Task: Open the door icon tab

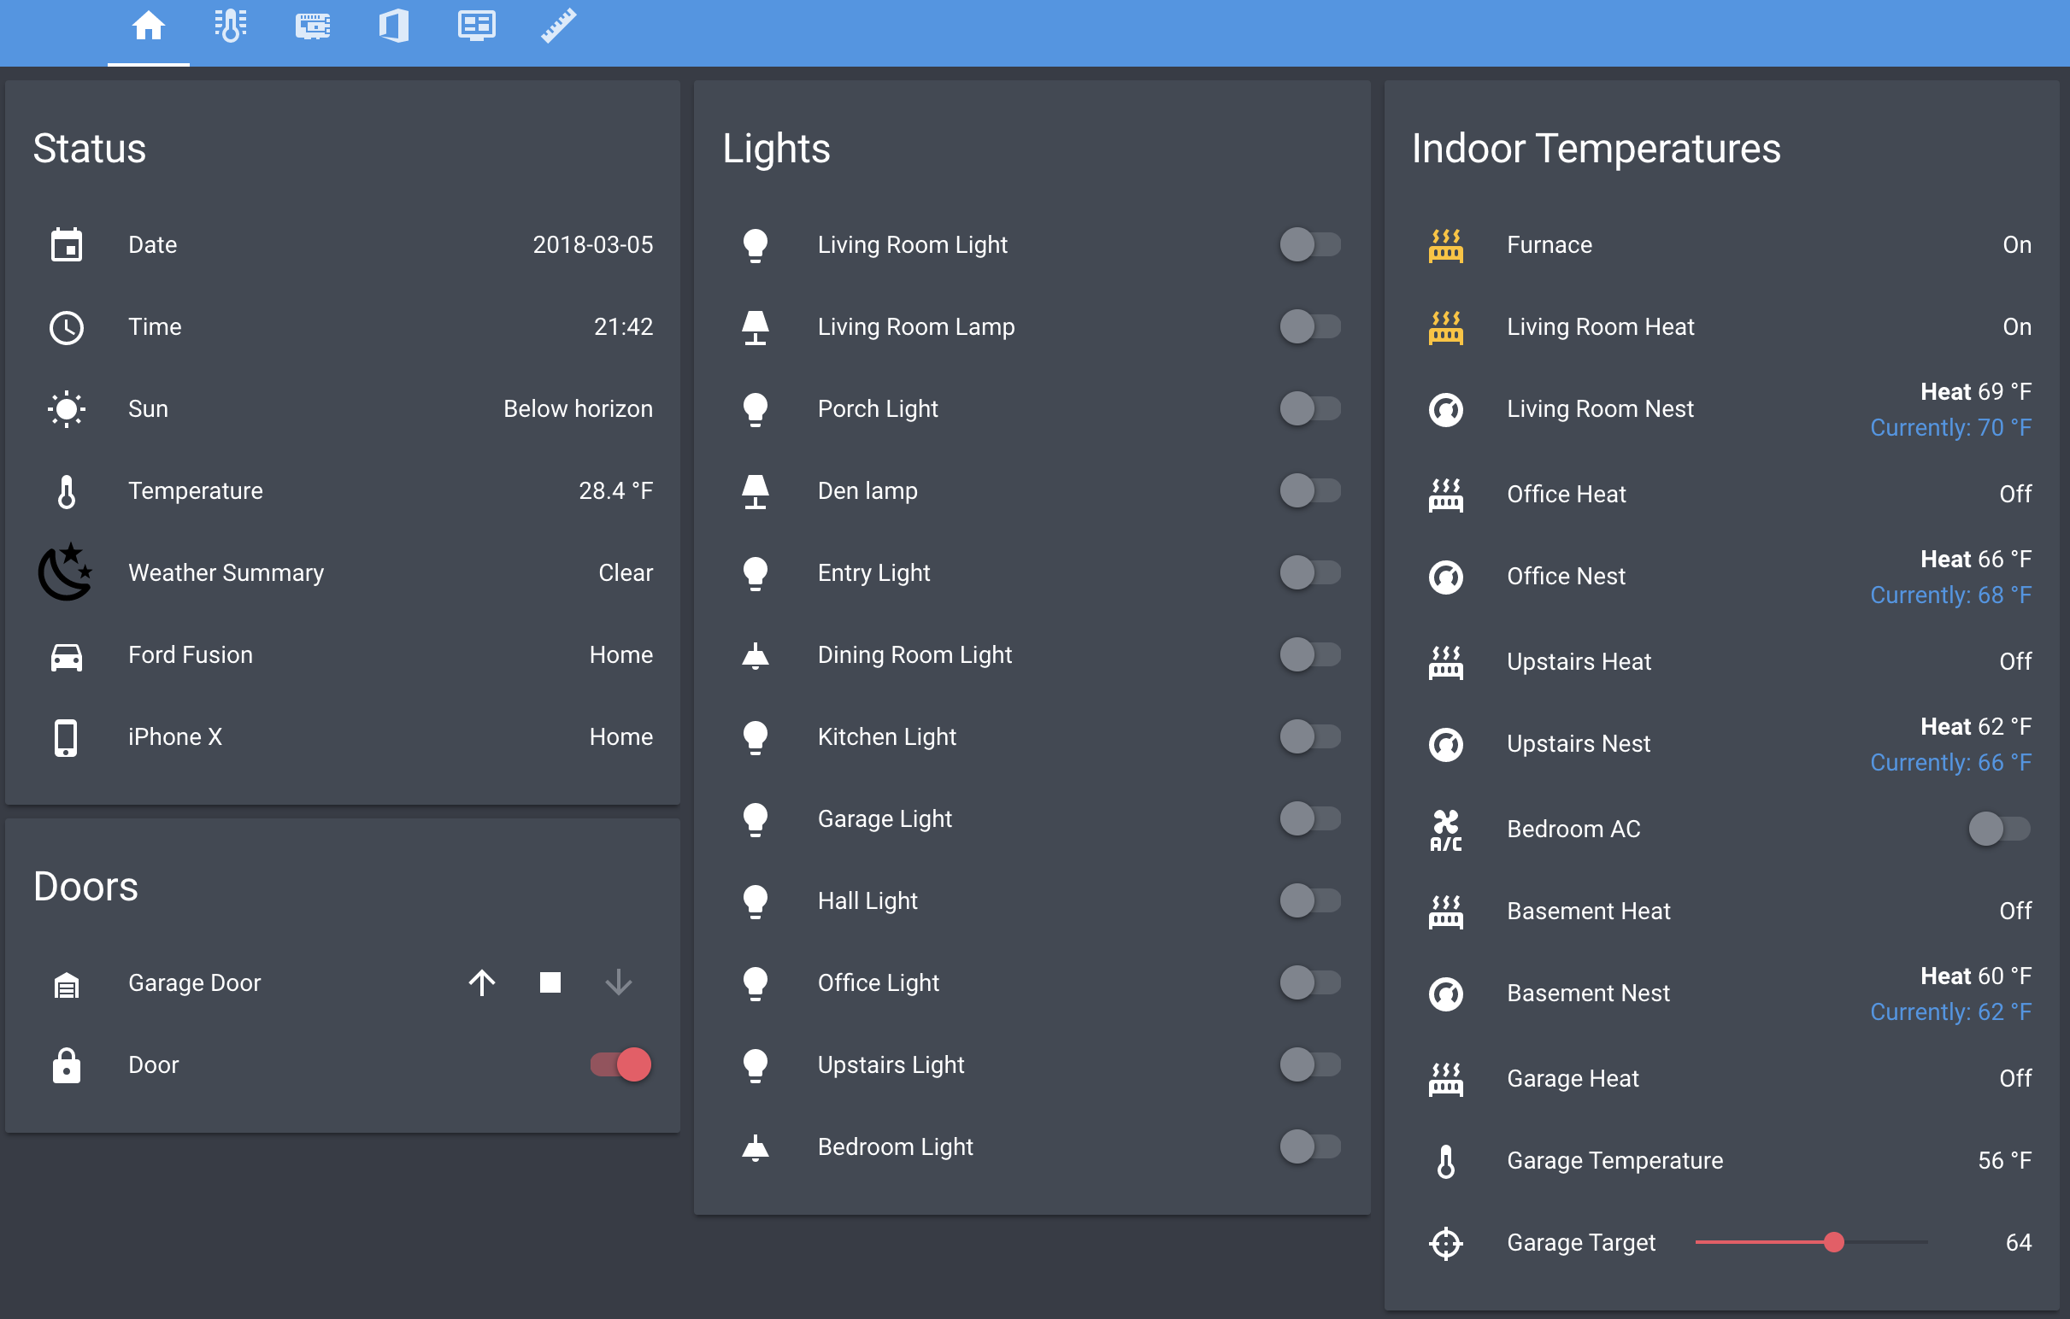Action: coord(394,26)
